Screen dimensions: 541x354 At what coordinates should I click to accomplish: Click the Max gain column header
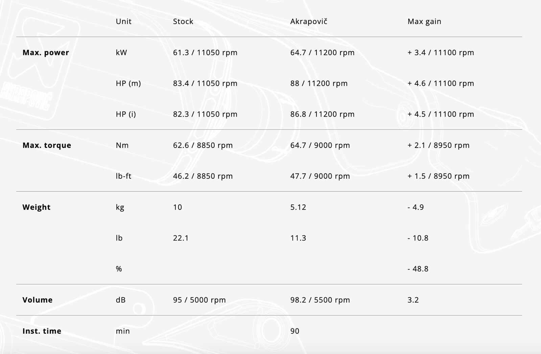[424, 21]
